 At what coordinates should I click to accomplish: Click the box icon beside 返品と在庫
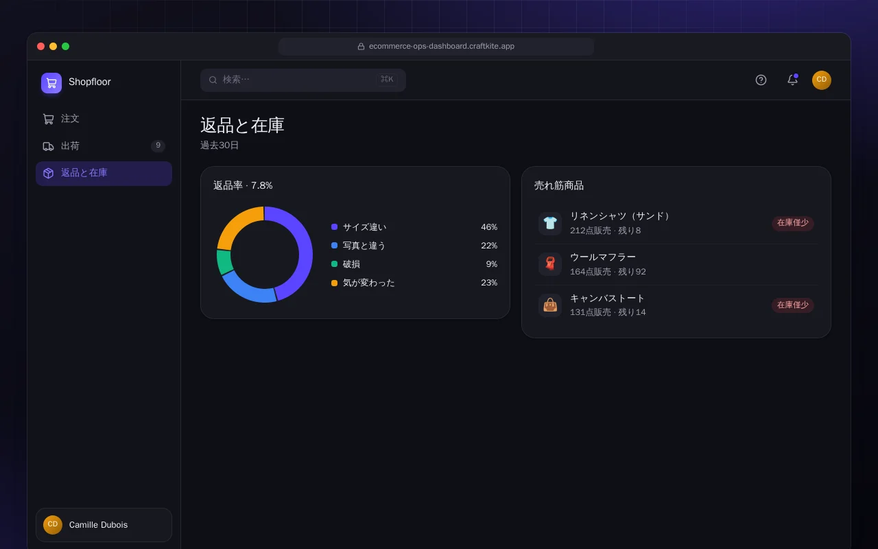[48, 173]
